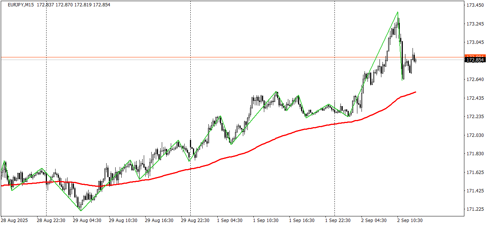Screen dimensions: 488x225
Task: Select the high value 172.870 in header
Action: (x=64, y=4)
